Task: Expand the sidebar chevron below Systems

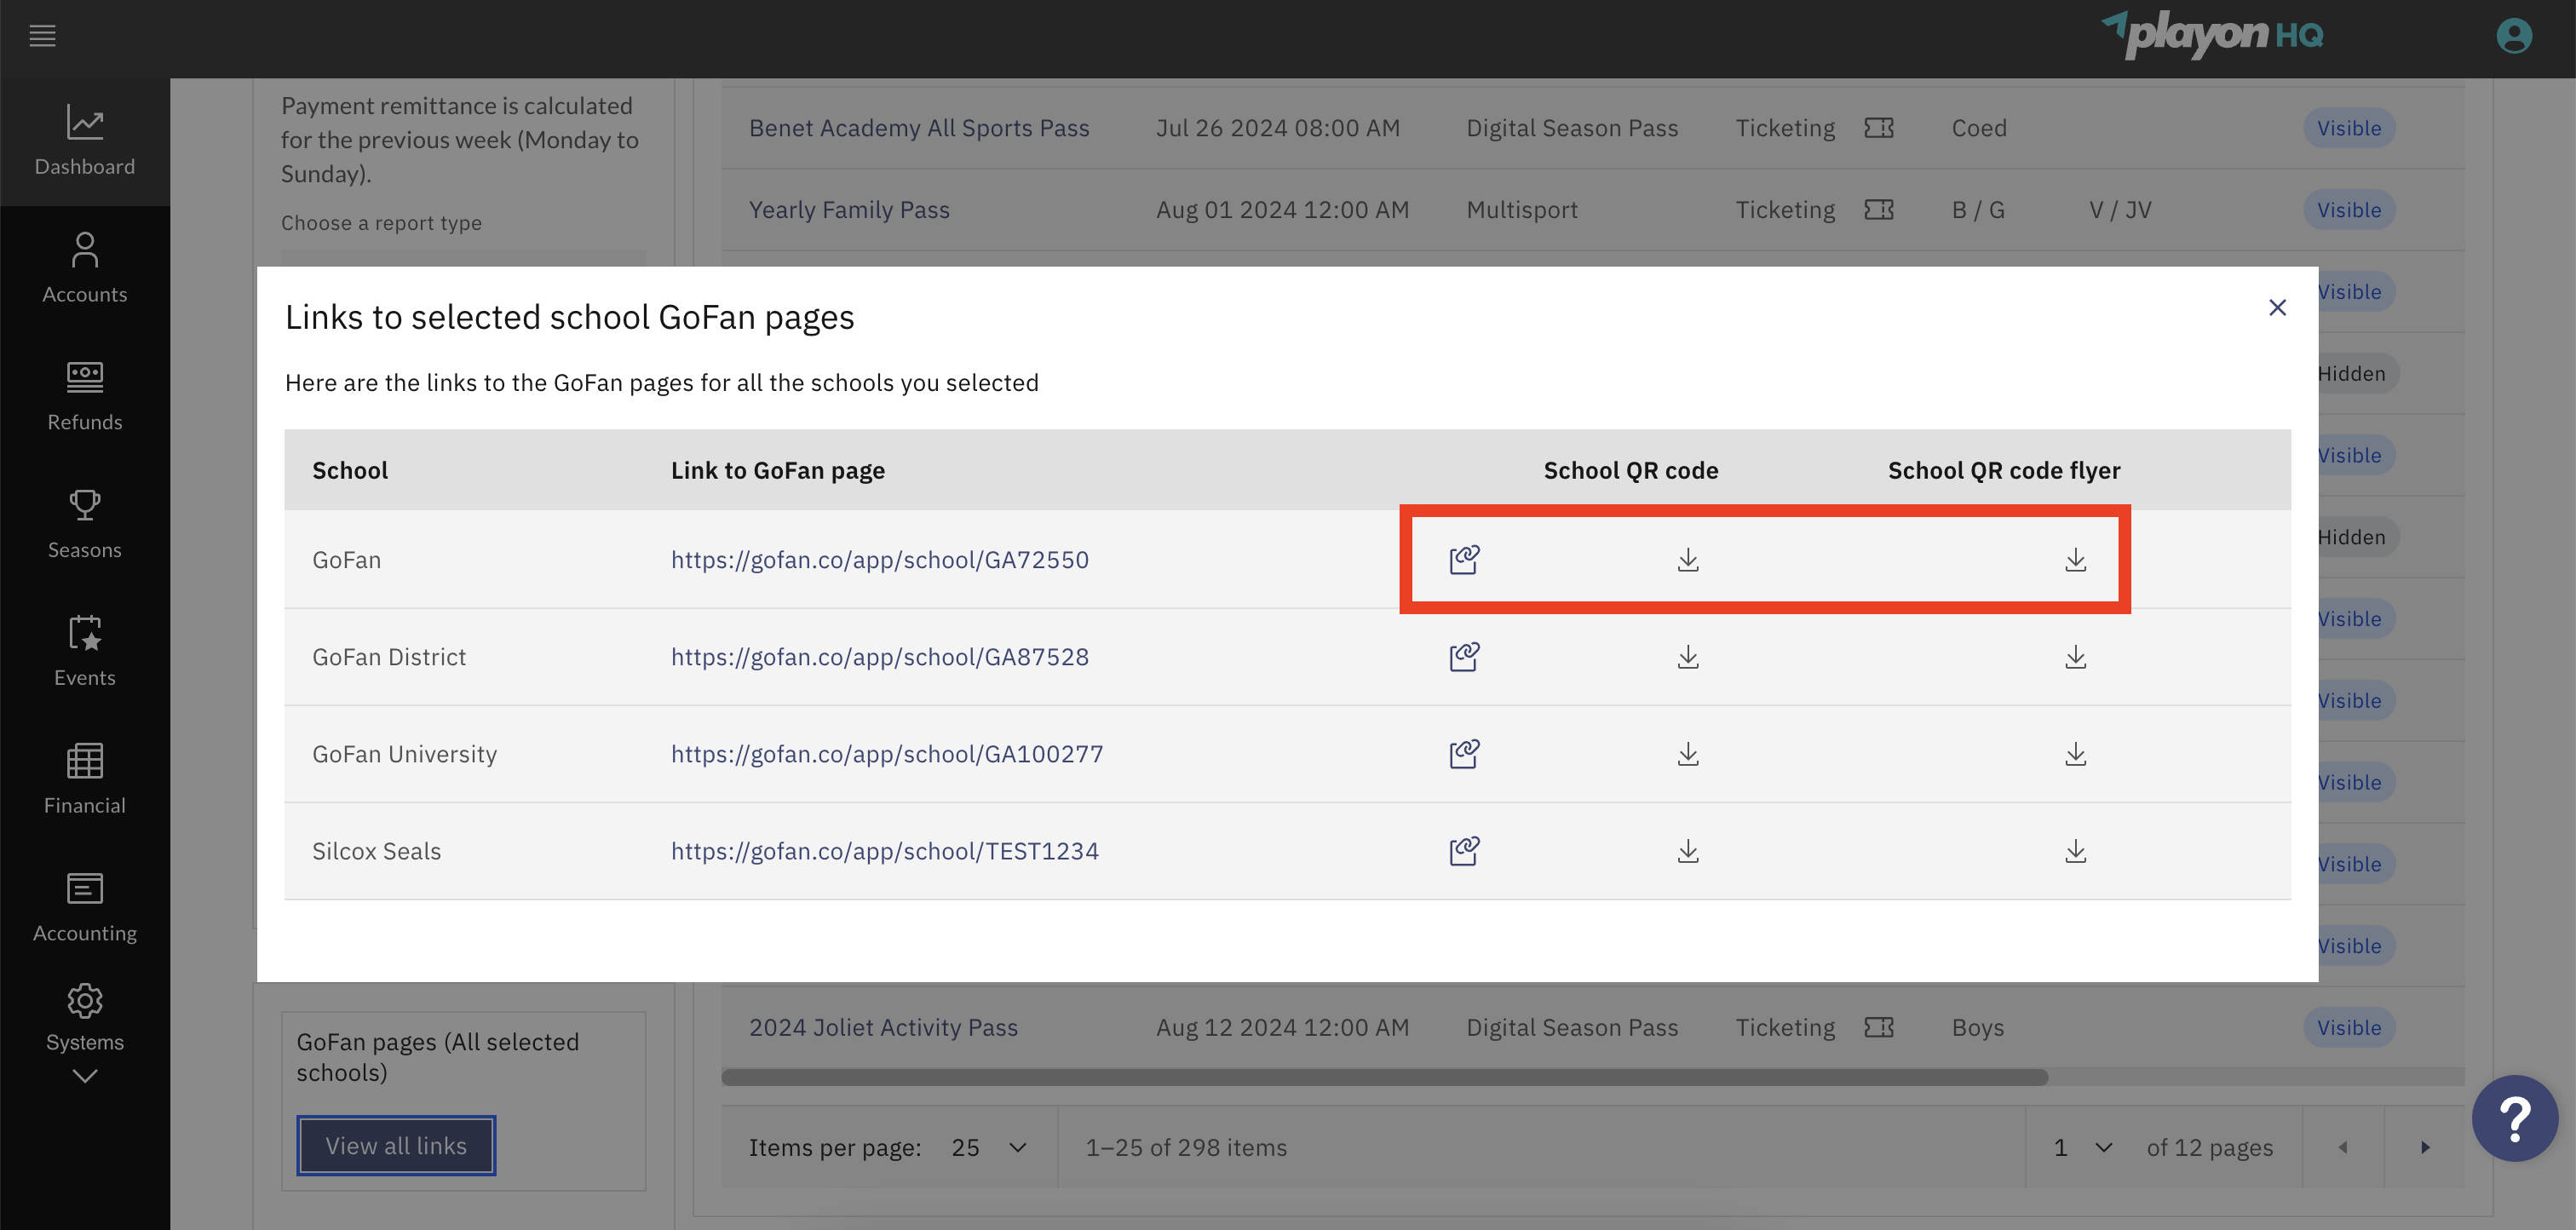Action: [85, 1076]
